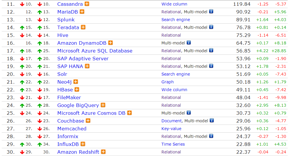This screenshot has width=290, height=156.
Task: Open the Solr link
Action: (62, 74)
